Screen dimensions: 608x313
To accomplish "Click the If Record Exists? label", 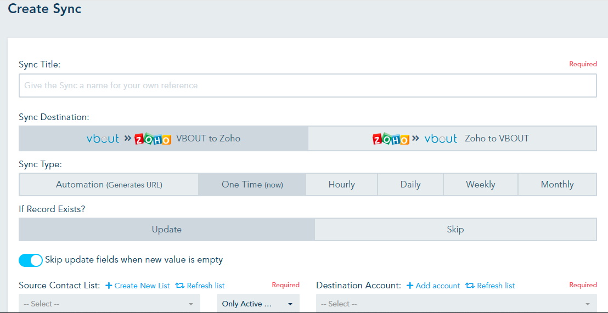I will pyautogui.click(x=52, y=209).
